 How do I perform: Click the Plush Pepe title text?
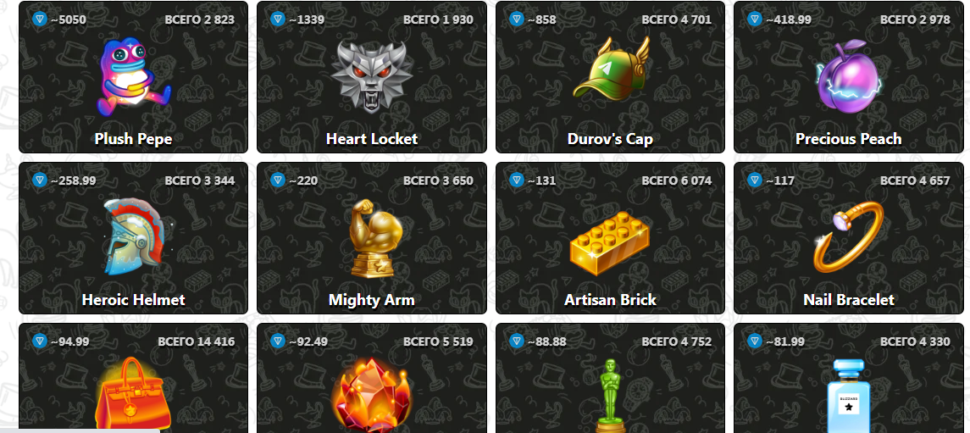click(133, 139)
